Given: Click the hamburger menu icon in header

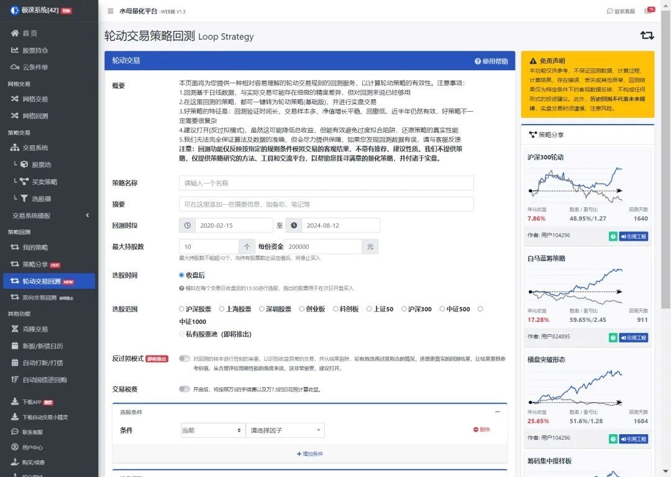Looking at the screenshot, I should 111,11.
